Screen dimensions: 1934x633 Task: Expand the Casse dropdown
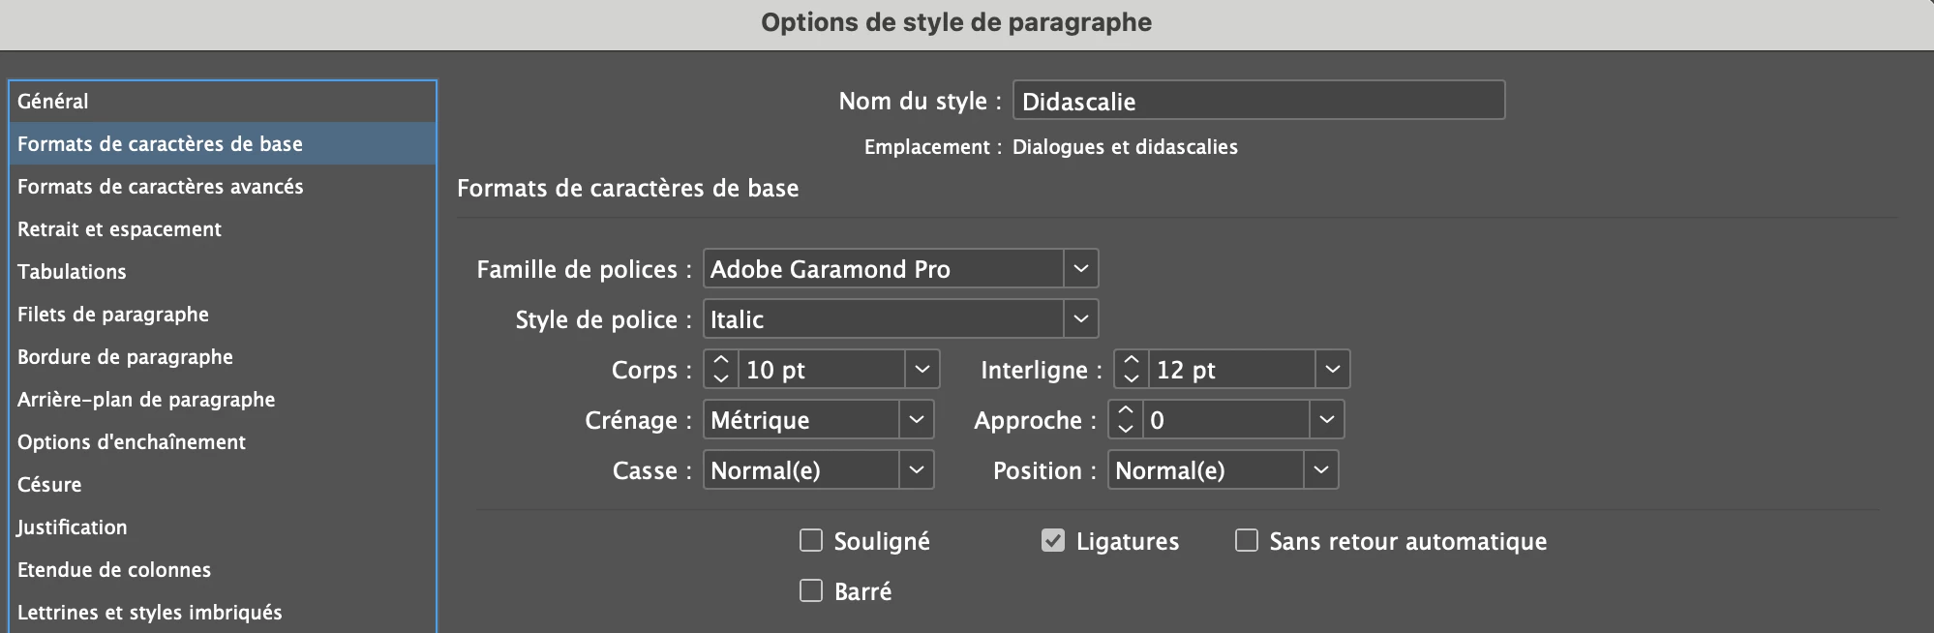(916, 470)
